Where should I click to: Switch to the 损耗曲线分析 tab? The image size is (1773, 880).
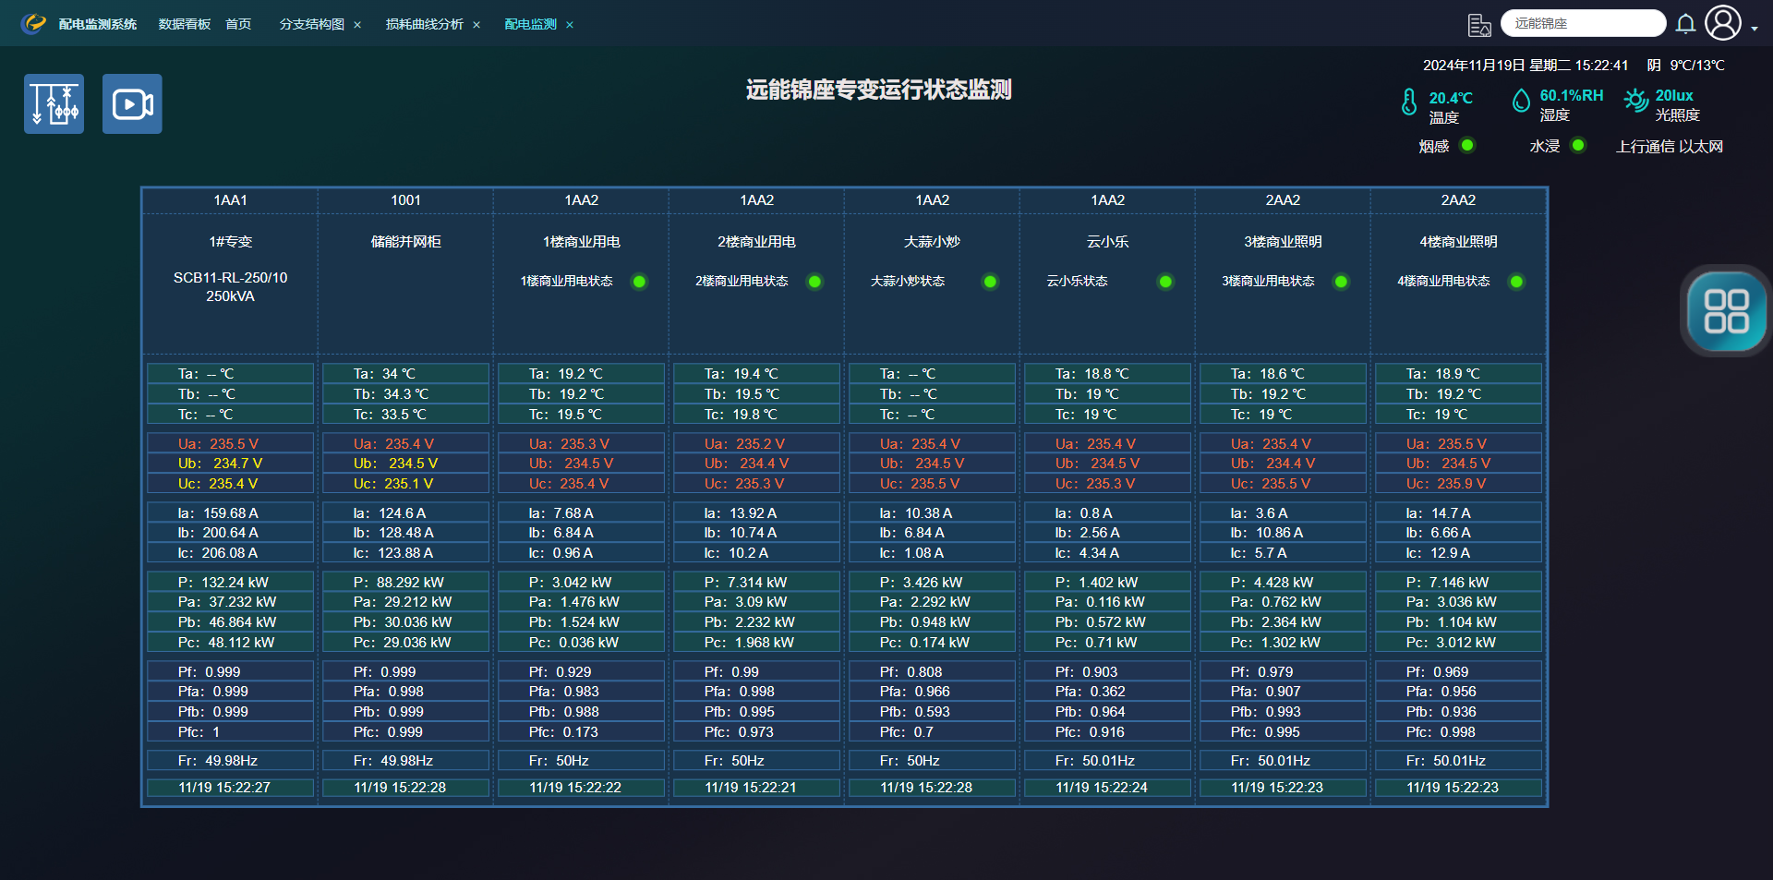(x=424, y=24)
